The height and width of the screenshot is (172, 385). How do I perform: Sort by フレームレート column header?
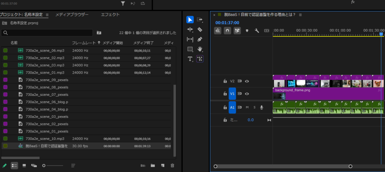coord(84,43)
